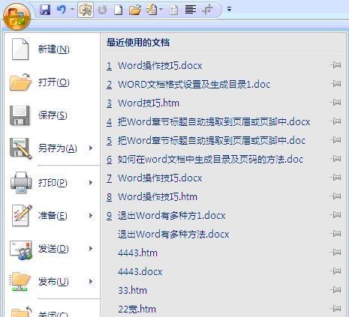Image resolution: width=349 pixels, height=317 pixels.
Task: Expand the 准备(E) submenu arrow
Action: pos(91,215)
